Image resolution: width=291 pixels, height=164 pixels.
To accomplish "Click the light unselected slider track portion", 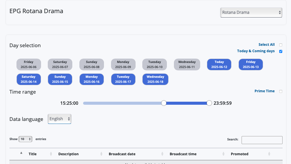I will coord(122,103).
